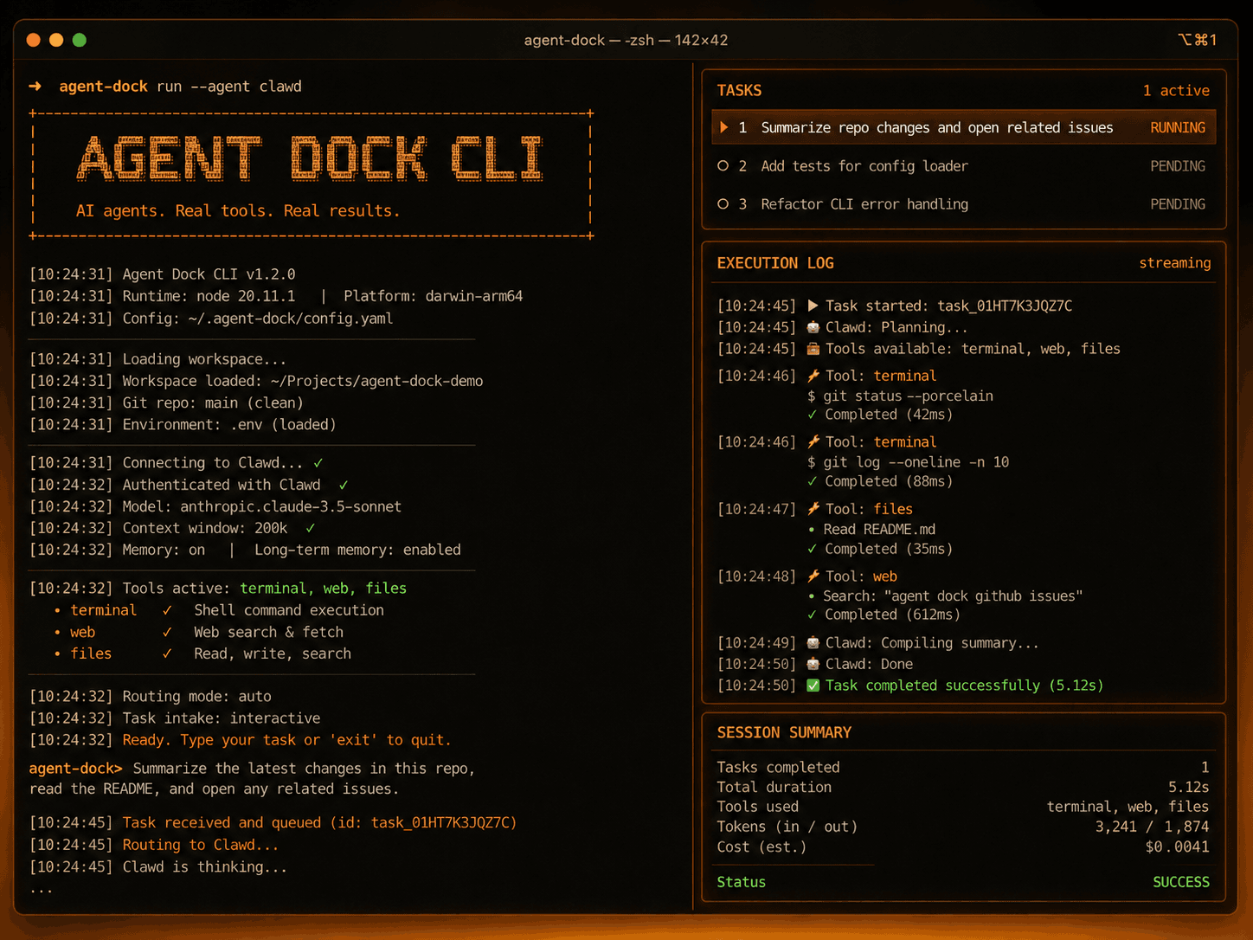Screen dimensions: 1253x940
Task: Click the RUNNING status badge
Action: tap(1178, 127)
